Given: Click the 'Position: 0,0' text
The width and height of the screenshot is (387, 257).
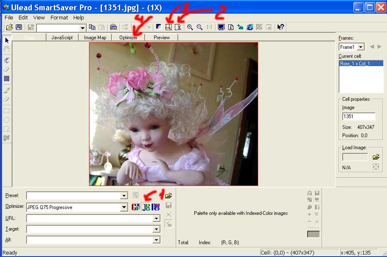Looking at the screenshot, I should 355,136.
